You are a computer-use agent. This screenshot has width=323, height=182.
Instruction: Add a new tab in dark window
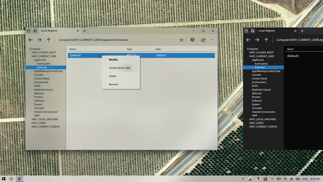[x=302, y=31]
